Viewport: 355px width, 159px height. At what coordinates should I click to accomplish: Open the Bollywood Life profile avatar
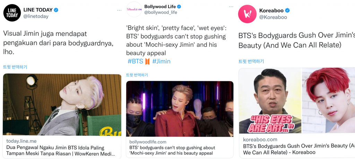[134, 9]
